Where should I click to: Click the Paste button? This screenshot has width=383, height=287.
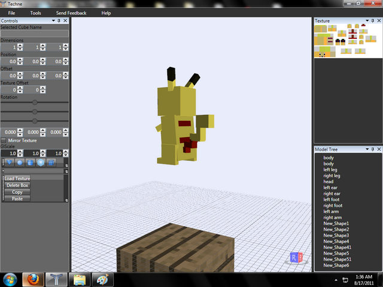pyautogui.click(x=17, y=199)
